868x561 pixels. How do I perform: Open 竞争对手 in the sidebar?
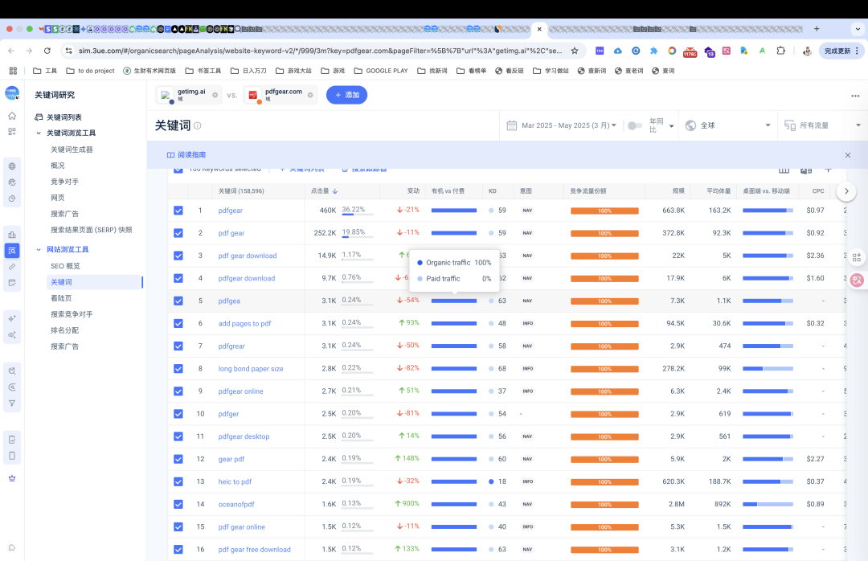click(65, 182)
